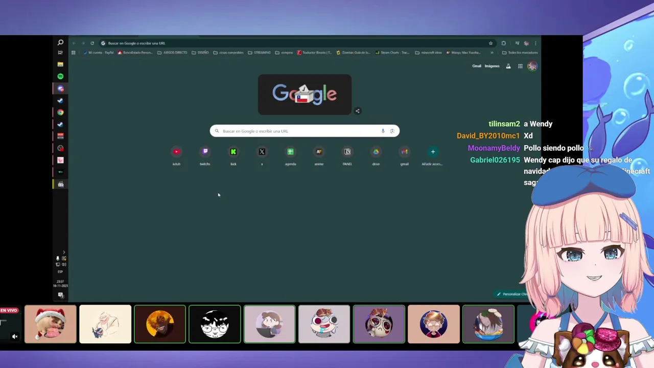Open the DISEÑO bookmark folder

click(x=200, y=53)
